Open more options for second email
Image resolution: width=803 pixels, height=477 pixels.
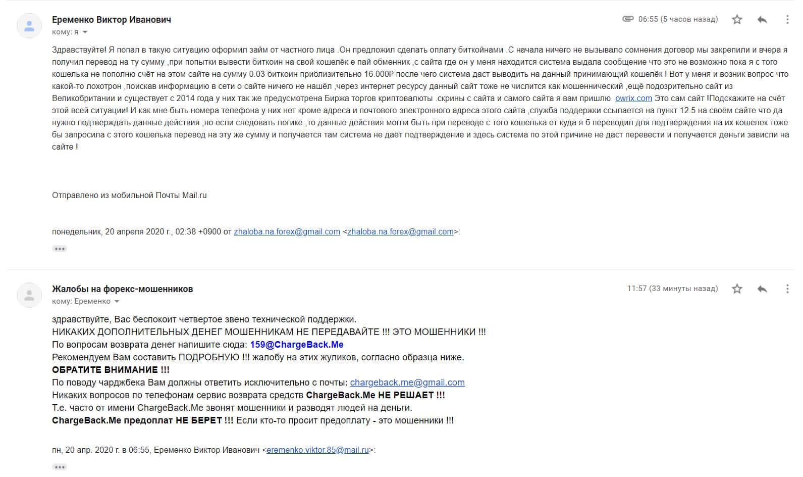coord(787,289)
